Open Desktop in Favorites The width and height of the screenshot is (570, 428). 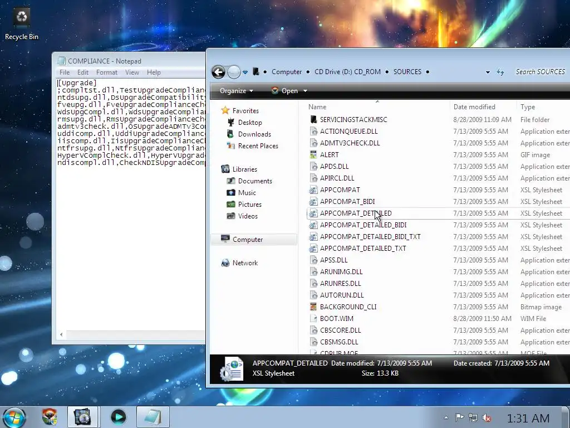pos(250,122)
